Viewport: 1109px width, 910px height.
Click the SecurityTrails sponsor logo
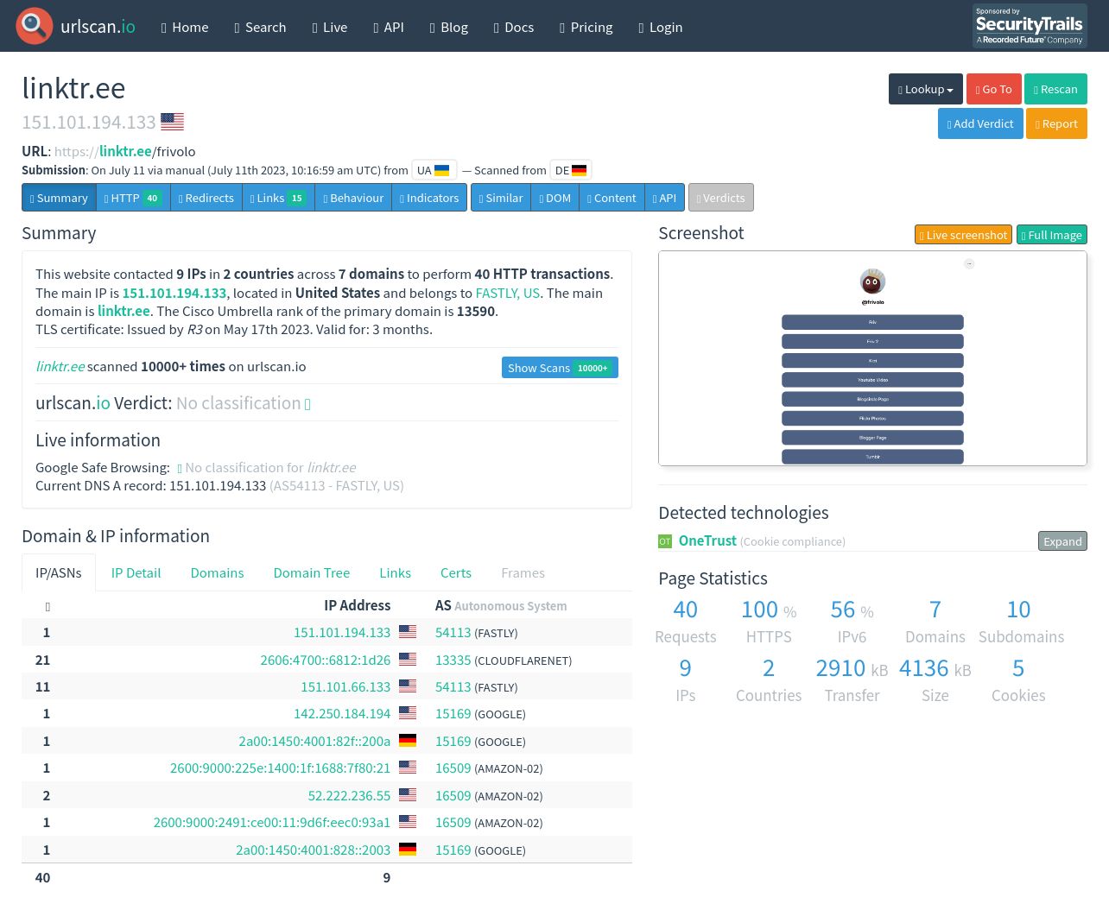[x=1030, y=26]
